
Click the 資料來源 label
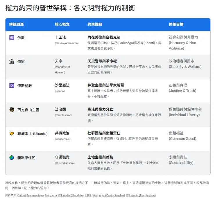coord(11,195)
